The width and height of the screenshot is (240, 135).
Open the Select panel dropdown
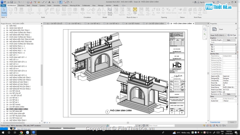coord(4,17)
